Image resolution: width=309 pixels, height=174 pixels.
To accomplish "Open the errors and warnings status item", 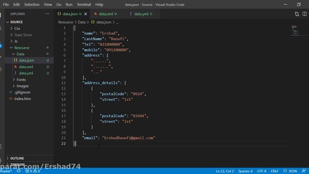I will click(x=33, y=171).
